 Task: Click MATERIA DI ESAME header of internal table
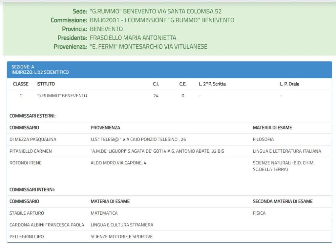pyautogui.click(x=110, y=202)
